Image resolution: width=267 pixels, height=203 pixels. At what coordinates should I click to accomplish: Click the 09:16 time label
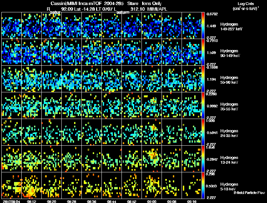coord(192,201)
